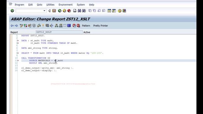The width and height of the screenshot is (203, 114).
Task: Click the Find Next binoculars icon
Action: [x=84, y=11]
